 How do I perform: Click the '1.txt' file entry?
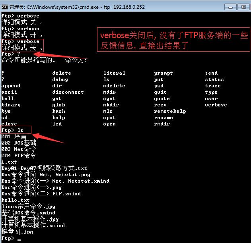(x=9, y=162)
